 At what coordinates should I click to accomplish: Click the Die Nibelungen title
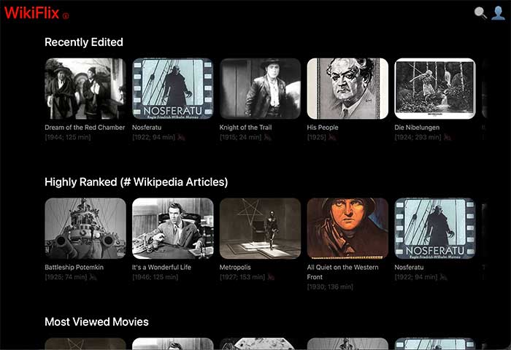(x=417, y=128)
